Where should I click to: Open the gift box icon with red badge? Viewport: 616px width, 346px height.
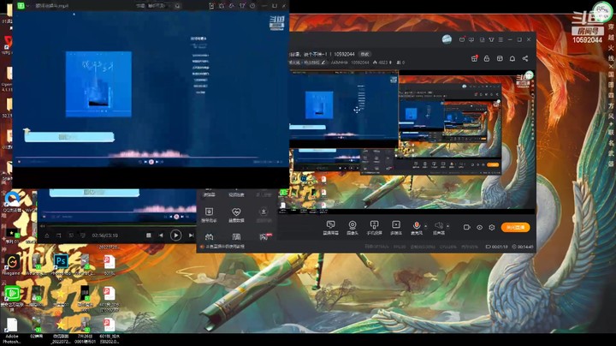click(474, 58)
